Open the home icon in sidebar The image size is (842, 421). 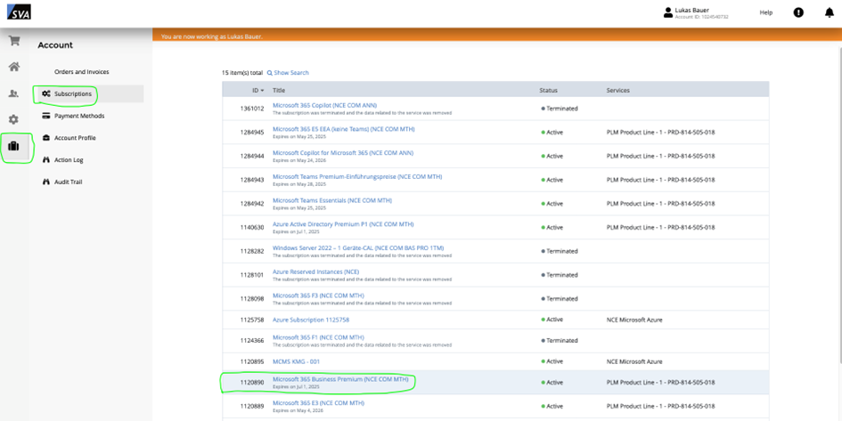point(14,67)
